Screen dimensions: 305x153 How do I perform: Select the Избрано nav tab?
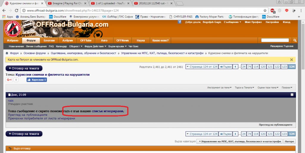13,40
